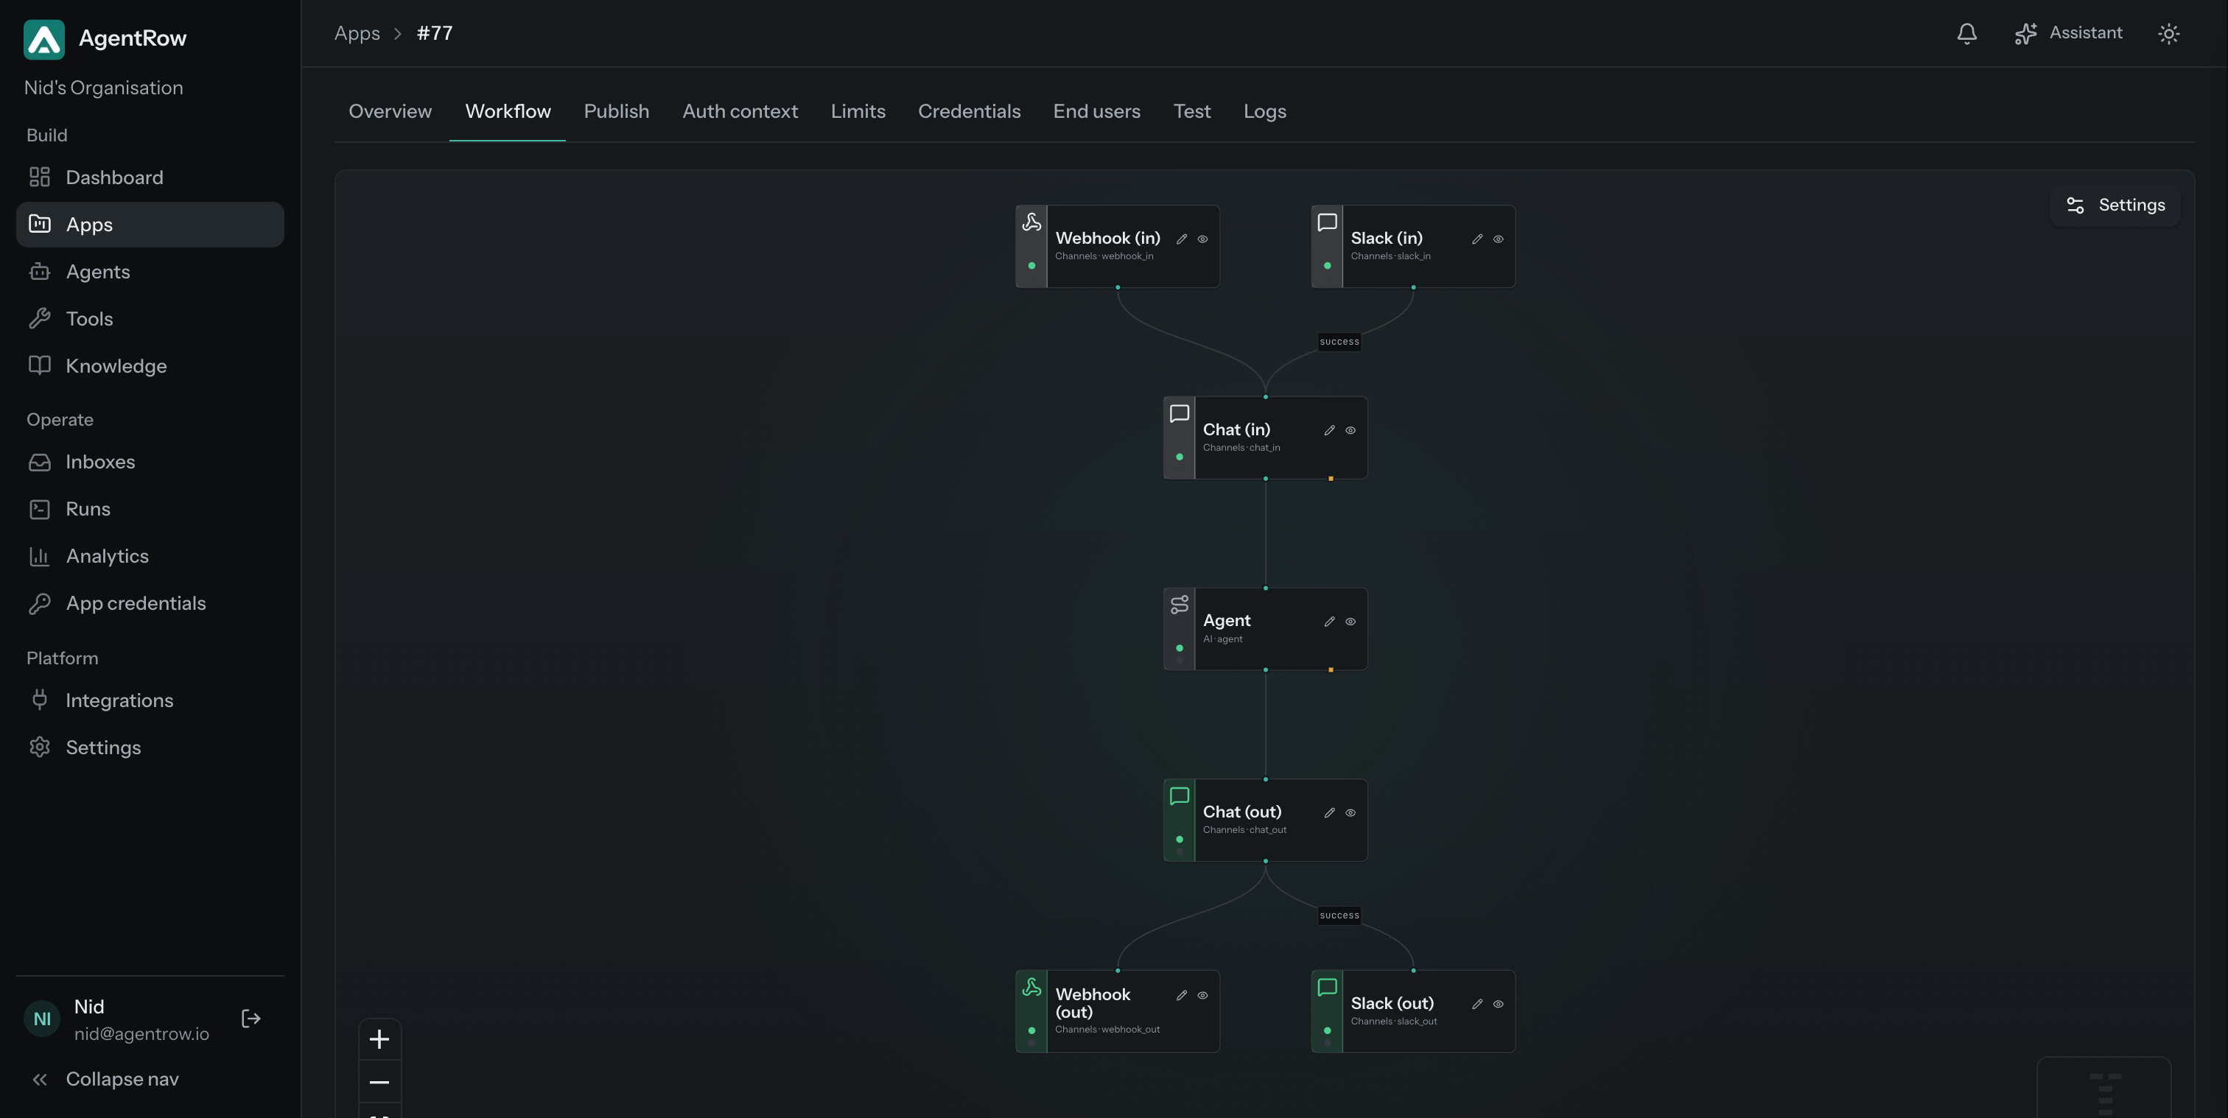Open the Test tab
2228x1118 pixels.
1192,111
